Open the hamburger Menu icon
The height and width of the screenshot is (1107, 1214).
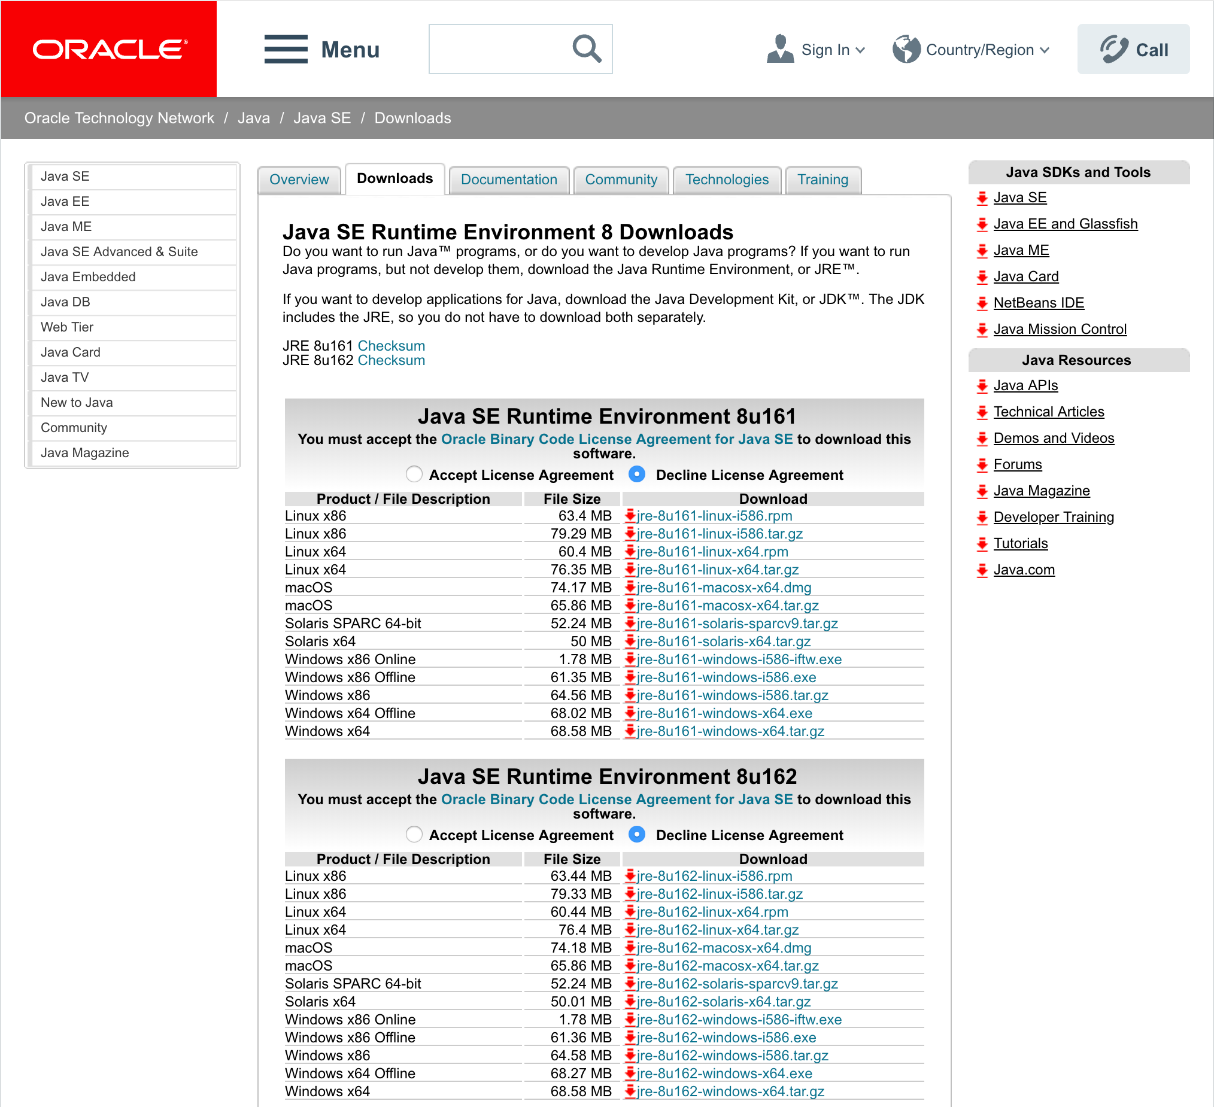click(x=286, y=49)
